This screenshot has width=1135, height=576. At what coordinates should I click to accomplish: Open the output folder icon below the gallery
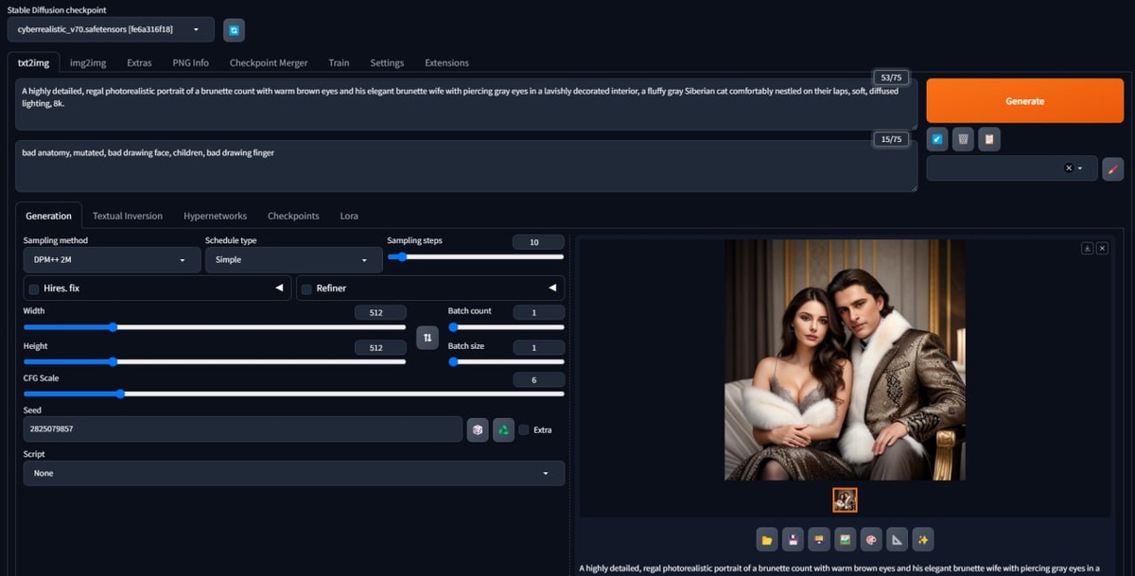tap(767, 539)
